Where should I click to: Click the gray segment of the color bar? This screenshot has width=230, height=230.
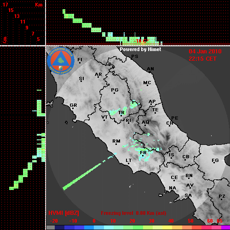(51, 228)
